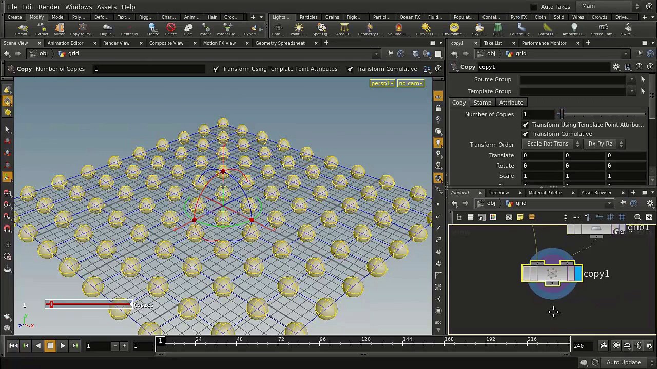Select the Mirror shelf tool
Viewport: 657px width, 369px height.
tap(59, 29)
